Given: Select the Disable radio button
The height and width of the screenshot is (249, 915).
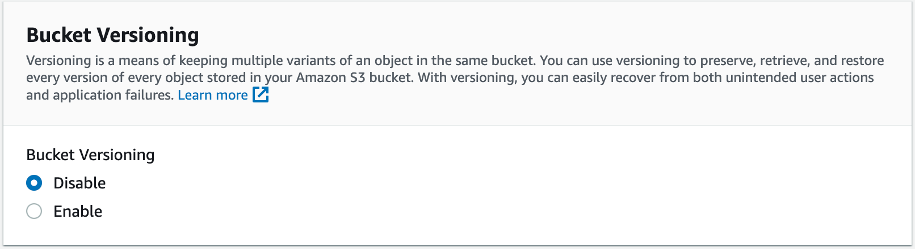Looking at the screenshot, I should pyautogui.click(x=34, y=183).
